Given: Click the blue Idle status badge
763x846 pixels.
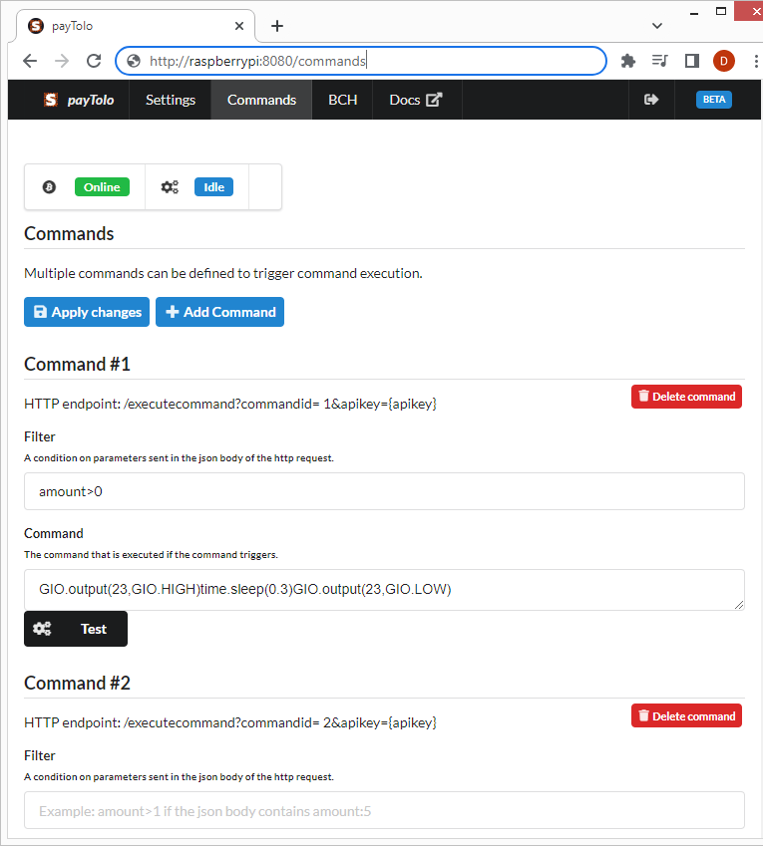Looking at the screenshot, I should click(x=213, y=187).
